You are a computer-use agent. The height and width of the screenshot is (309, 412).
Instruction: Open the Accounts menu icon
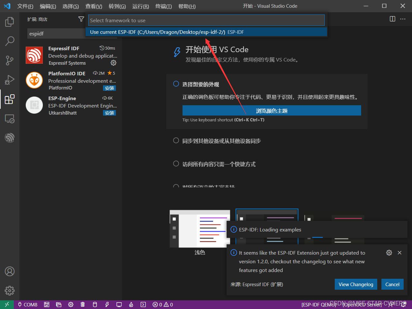(x=10, y=271)
